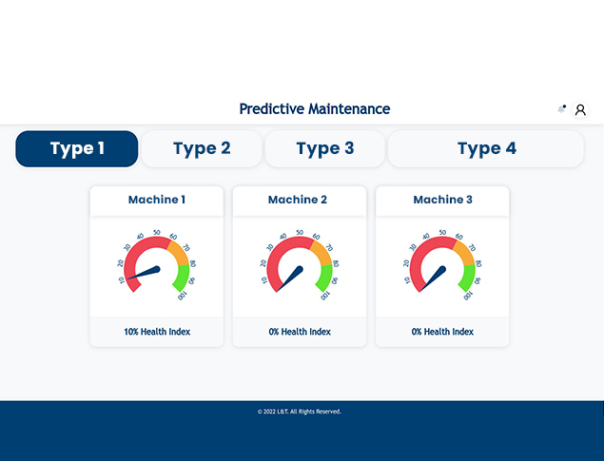Image resolution: width=604 pixels, height=461 pixels.
Task: Open the Type 4 tab
Action: pos(486,148)
